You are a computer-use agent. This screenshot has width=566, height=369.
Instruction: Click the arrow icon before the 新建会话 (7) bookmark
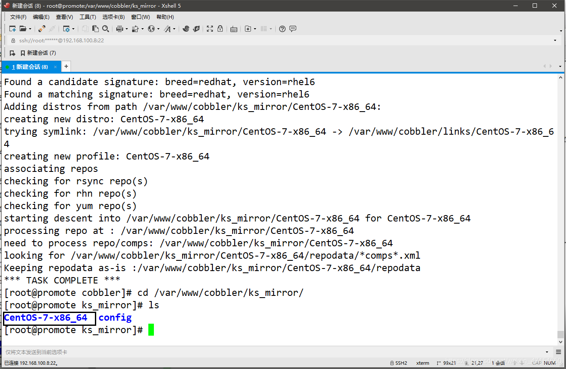[12, 53]
